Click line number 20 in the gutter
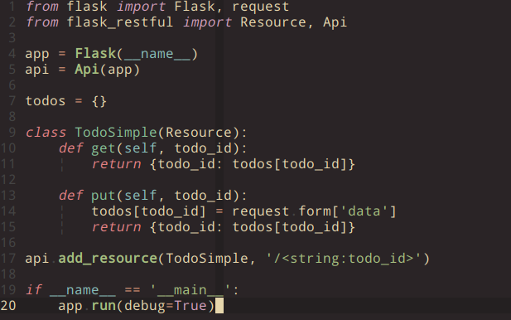Screen dimensions: 511x320 (x=8, y=306)
